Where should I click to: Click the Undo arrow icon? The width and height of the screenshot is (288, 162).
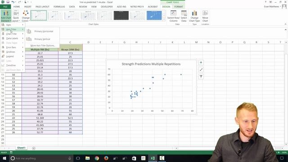tap(13, 2)
